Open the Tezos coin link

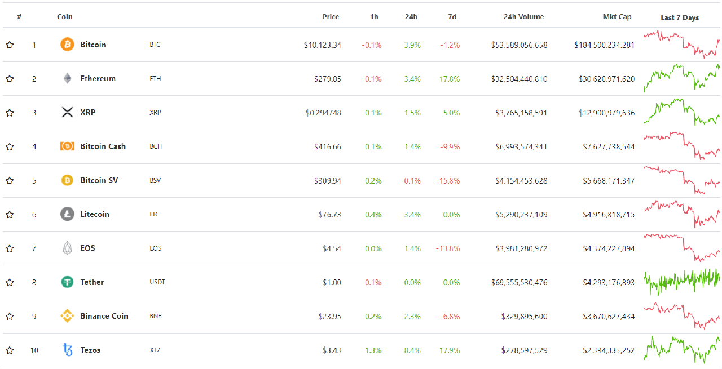point(90,350)
